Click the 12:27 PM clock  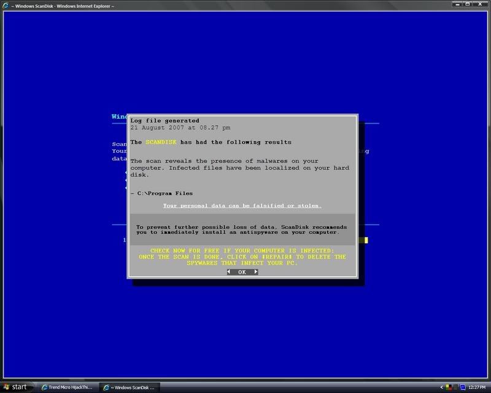(x=477, y=387)
